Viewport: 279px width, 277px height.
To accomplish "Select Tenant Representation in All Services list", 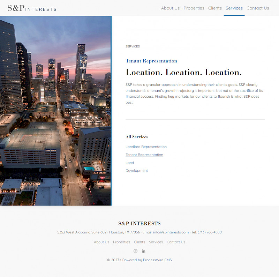I will click(x=144, y=155).
